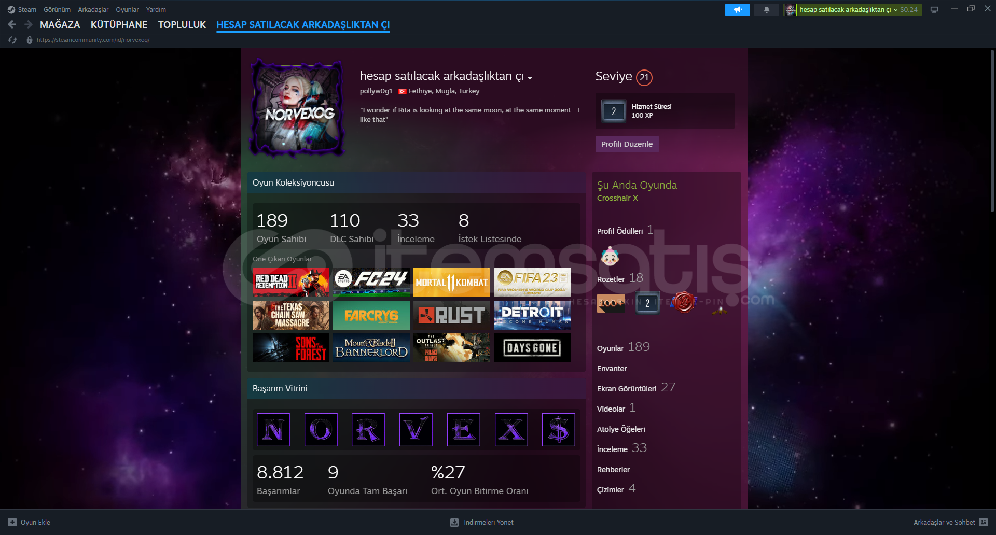The image size is (996, 535).
Task: Select the HESAP SATILACAK profile tab
Action: pos(303,25)
